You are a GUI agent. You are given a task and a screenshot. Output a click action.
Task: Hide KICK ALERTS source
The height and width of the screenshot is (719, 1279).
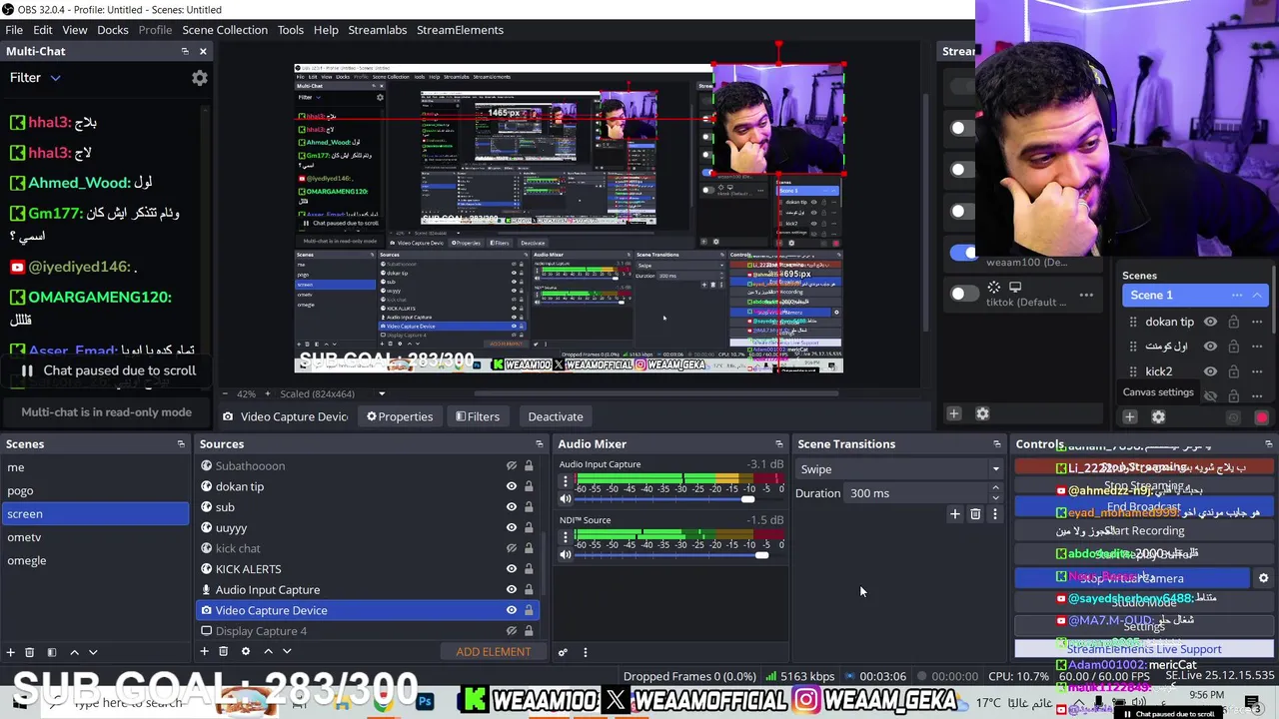512,569
